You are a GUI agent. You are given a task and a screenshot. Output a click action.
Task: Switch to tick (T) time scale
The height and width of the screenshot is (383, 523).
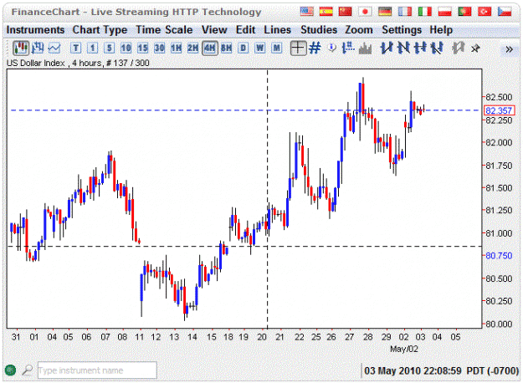pyautogui.click(x=75, y=49)
